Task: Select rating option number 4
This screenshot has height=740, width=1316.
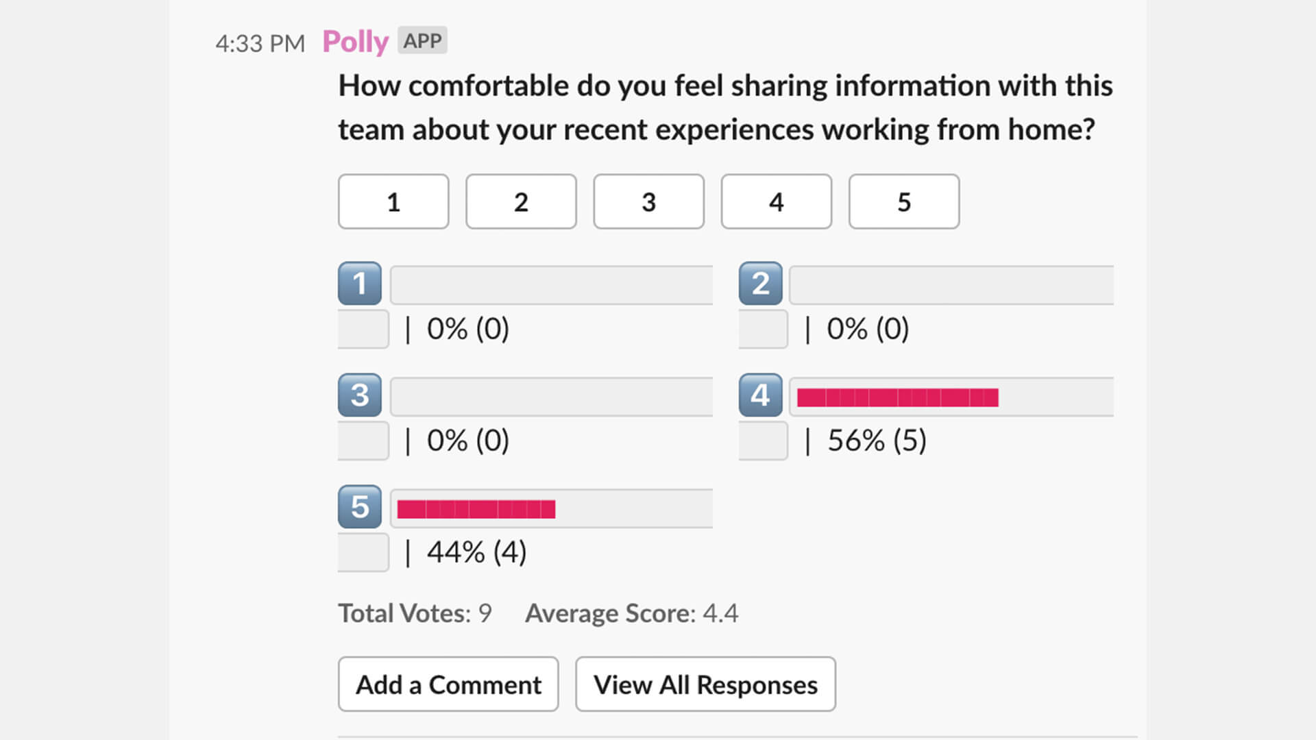Action: point(775,201)
